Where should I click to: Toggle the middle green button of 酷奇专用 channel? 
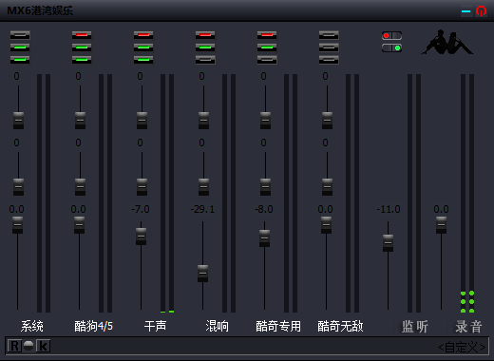point(267,47)
